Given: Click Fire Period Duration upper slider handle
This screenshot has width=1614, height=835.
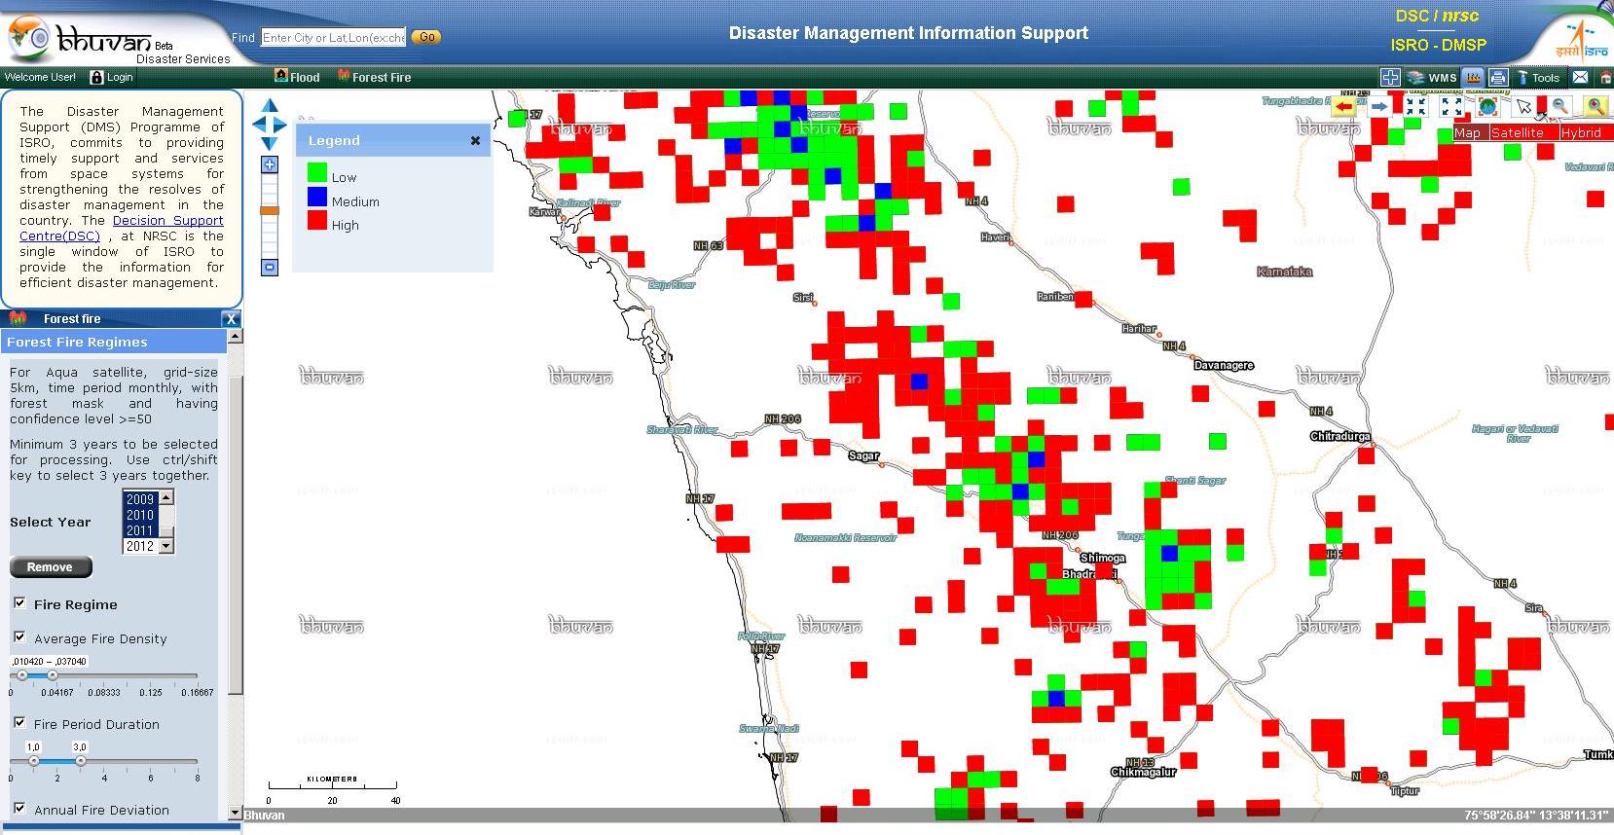Looking at the screenshot, I should (81, 761).
